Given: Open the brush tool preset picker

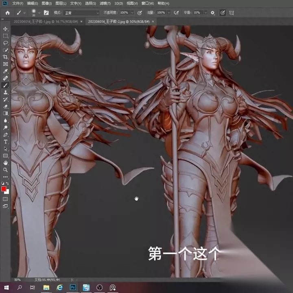Looking at the screenshot, I should pos(21,13).
